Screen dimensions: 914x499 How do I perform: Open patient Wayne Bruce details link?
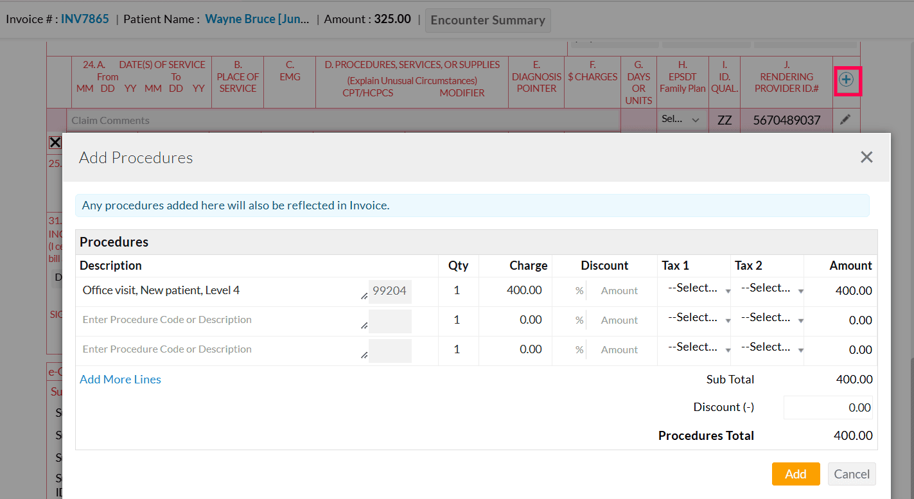(256, 19)
